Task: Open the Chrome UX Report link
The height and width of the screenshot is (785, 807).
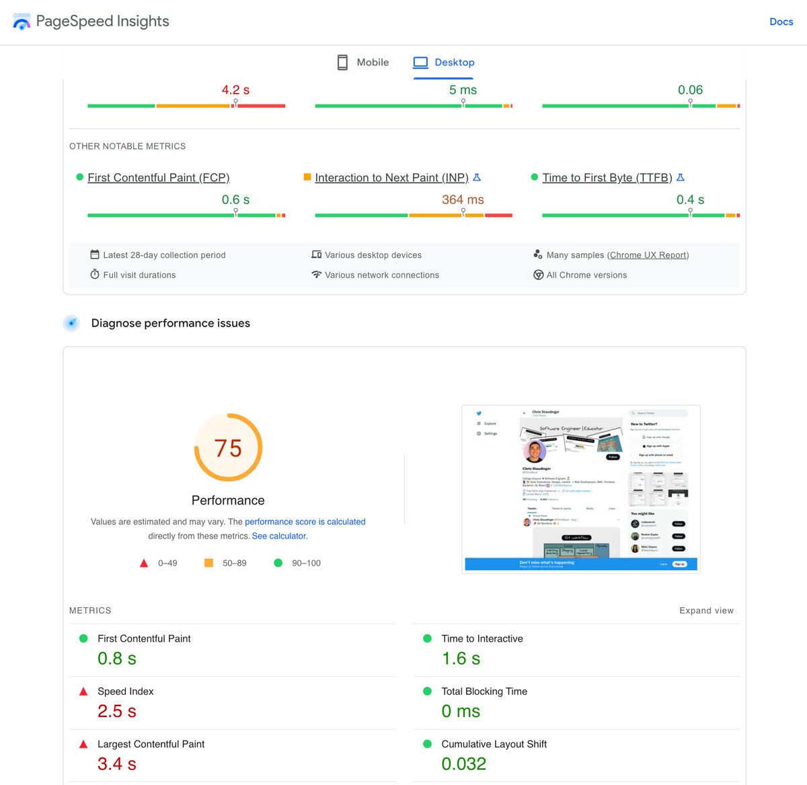Action: [x=648, y=254]
